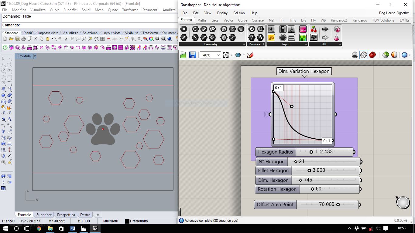Select the Text tool in Rhino sidebar

(3, 131)
